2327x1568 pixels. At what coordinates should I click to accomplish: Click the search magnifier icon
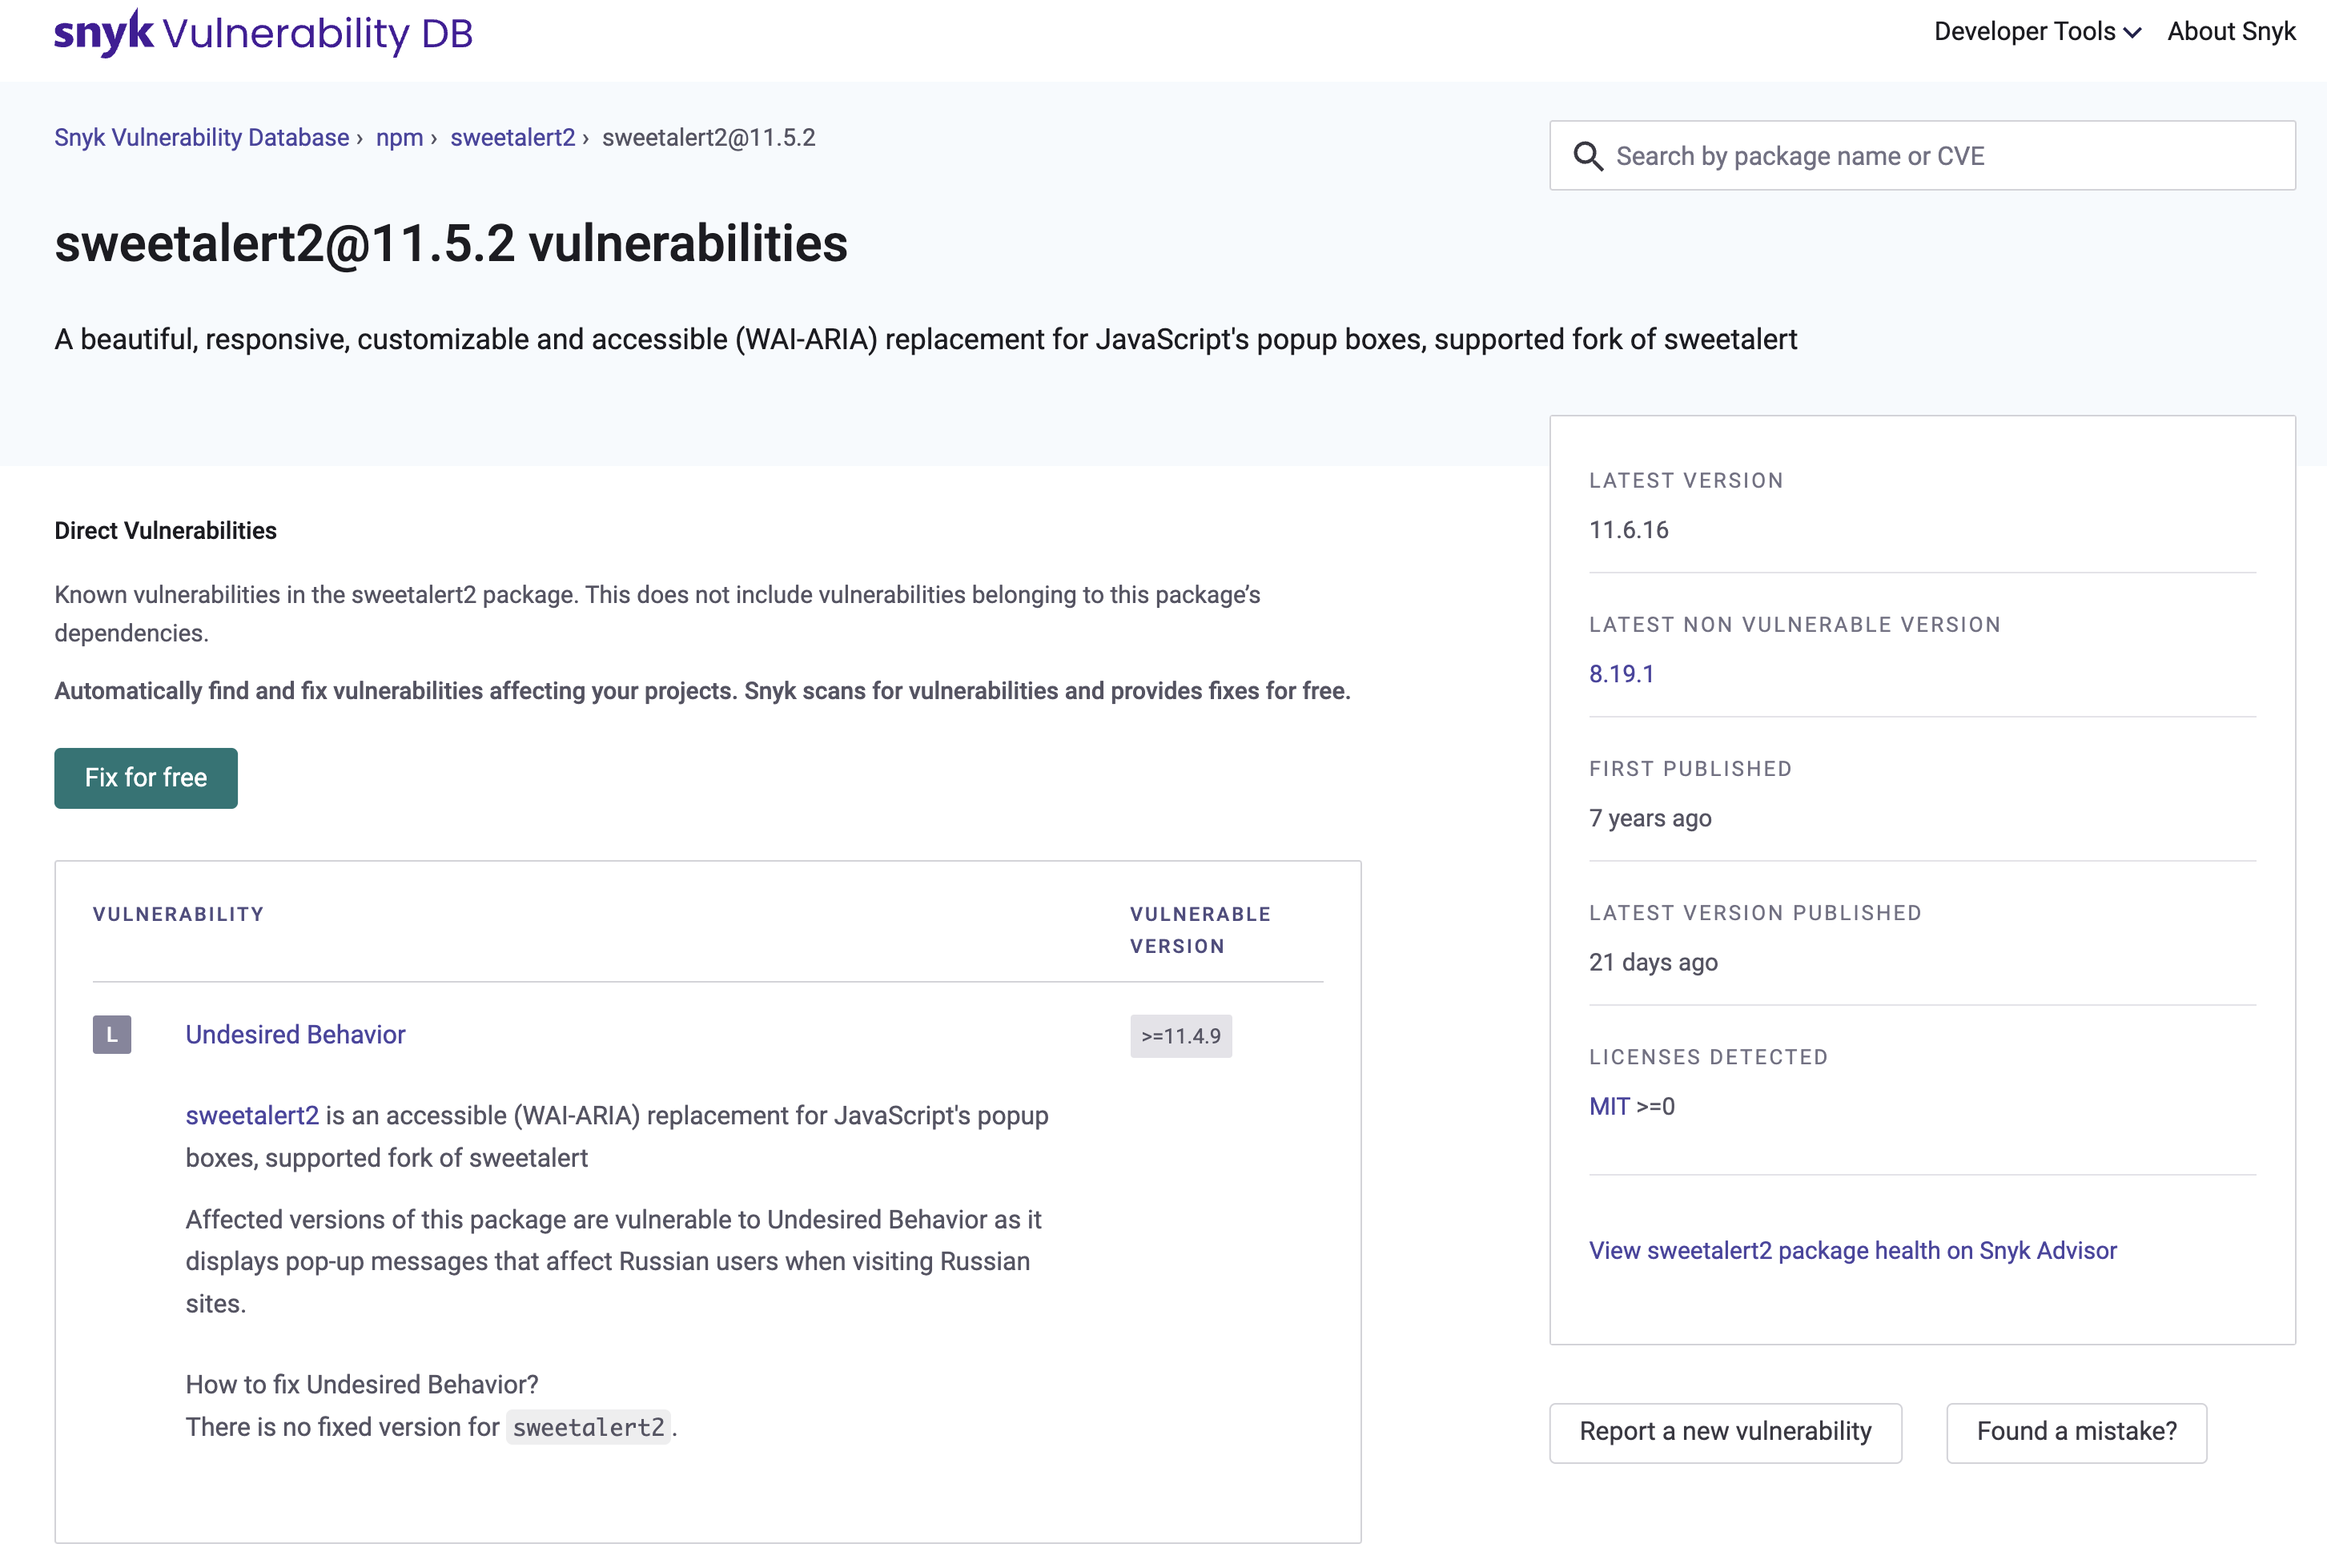1587,156
